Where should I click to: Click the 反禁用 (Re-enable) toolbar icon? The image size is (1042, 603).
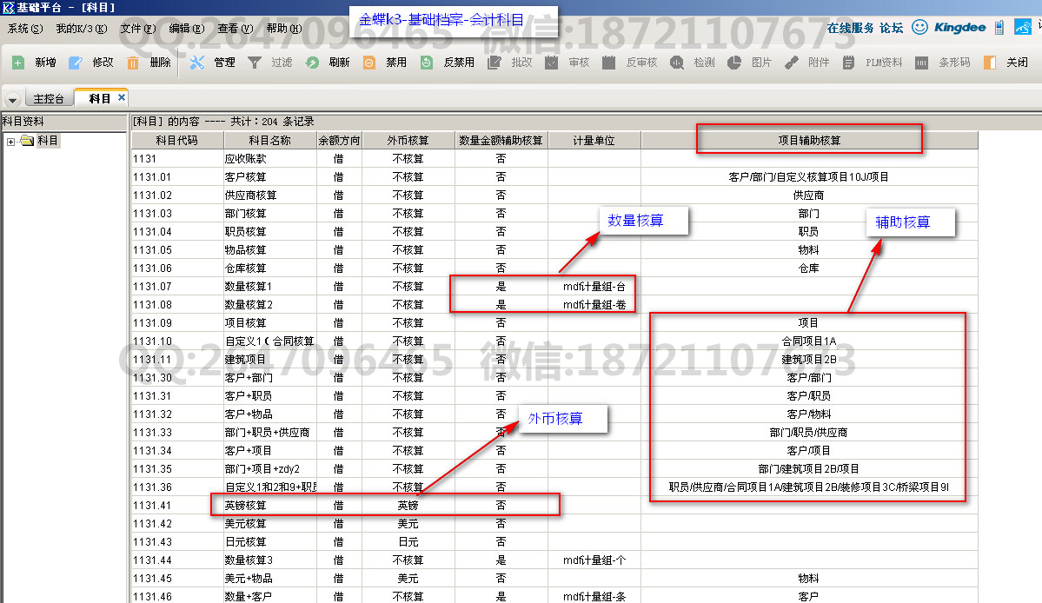click(x=427, y=63)
